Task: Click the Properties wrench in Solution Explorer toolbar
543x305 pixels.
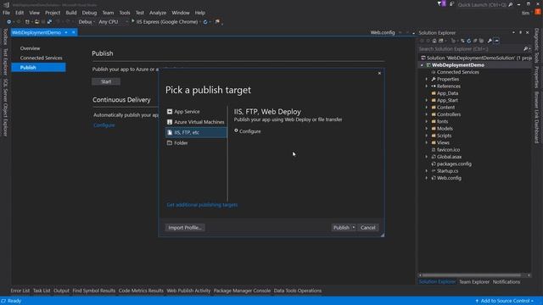Action: click(x=490, y=41)
